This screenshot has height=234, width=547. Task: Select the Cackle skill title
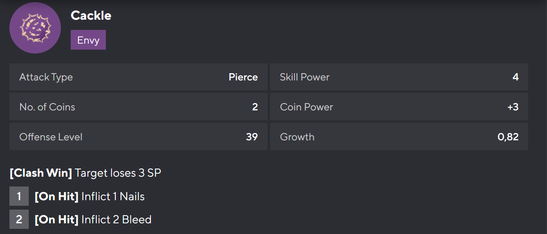(91, 15)
